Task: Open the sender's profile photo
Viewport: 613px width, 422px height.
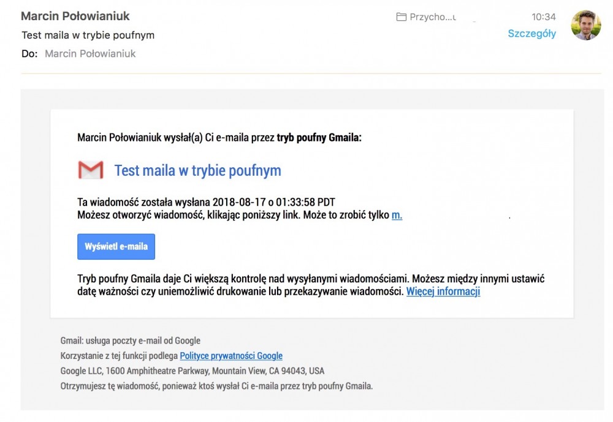Action: (585, 25)
